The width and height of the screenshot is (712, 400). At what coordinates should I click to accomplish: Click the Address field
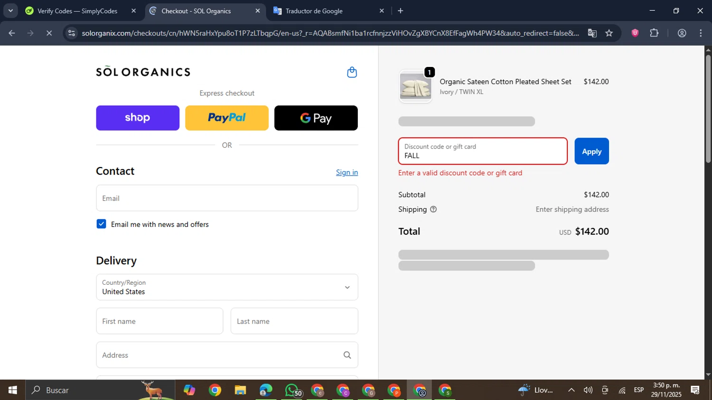(x=227, y=355)
